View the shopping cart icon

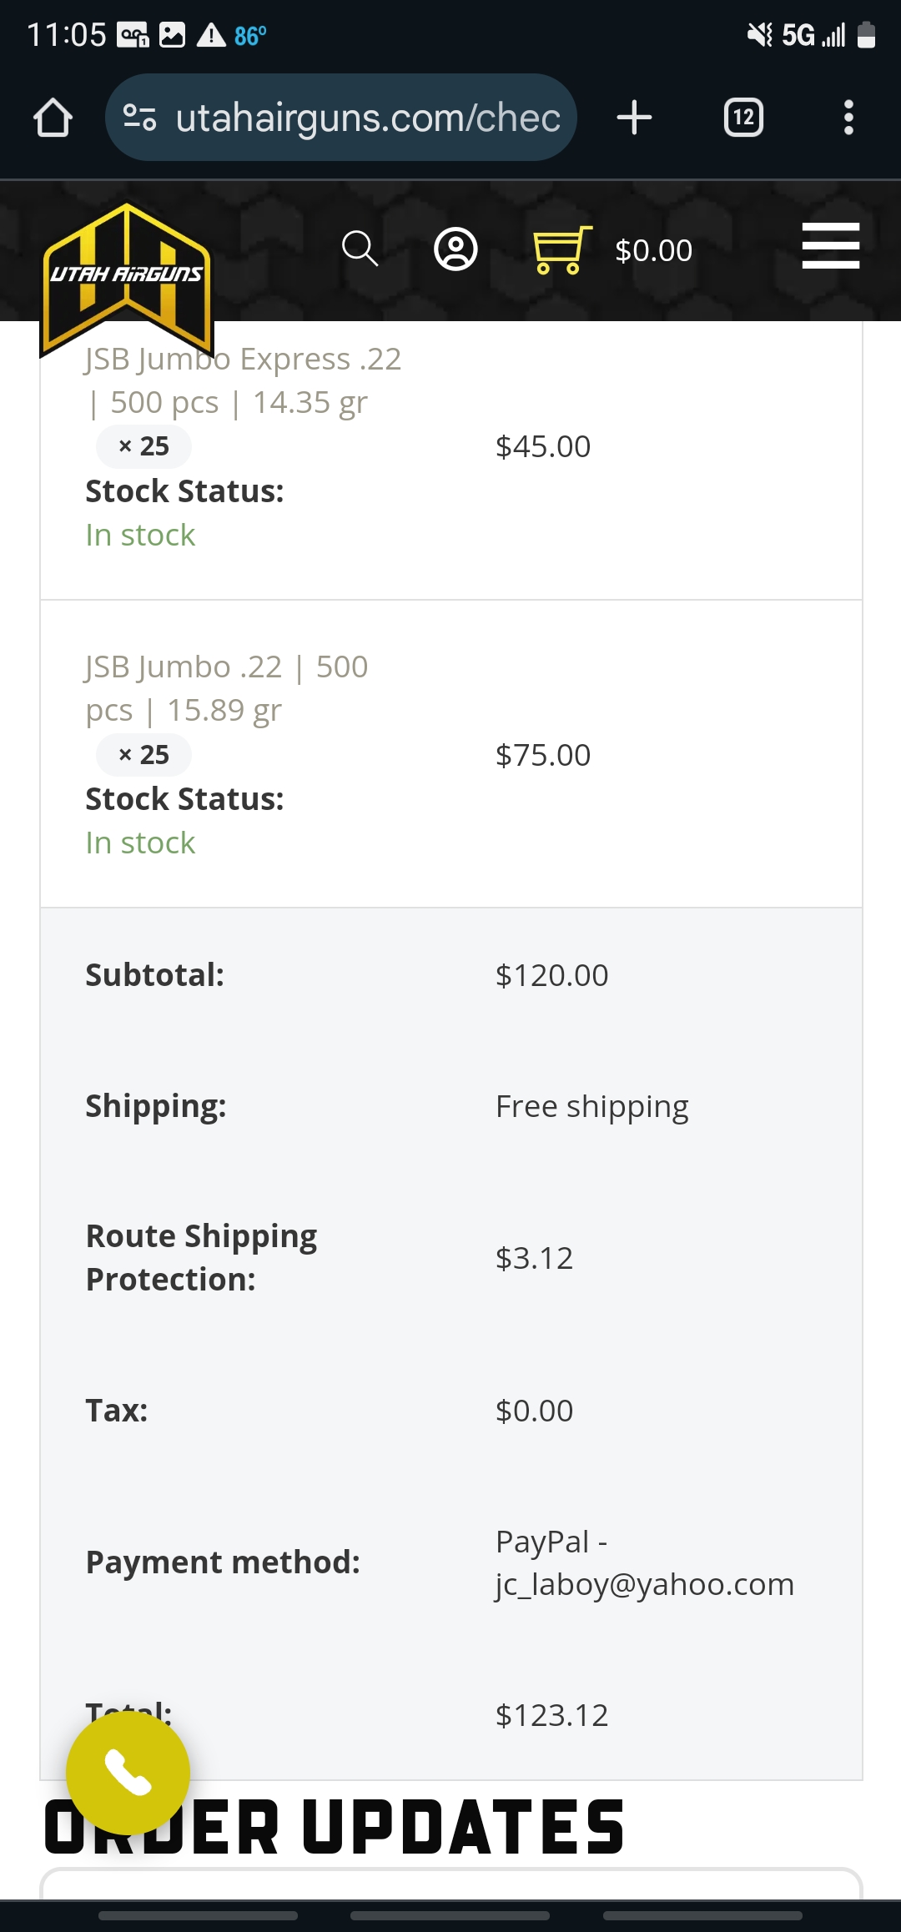562,249
